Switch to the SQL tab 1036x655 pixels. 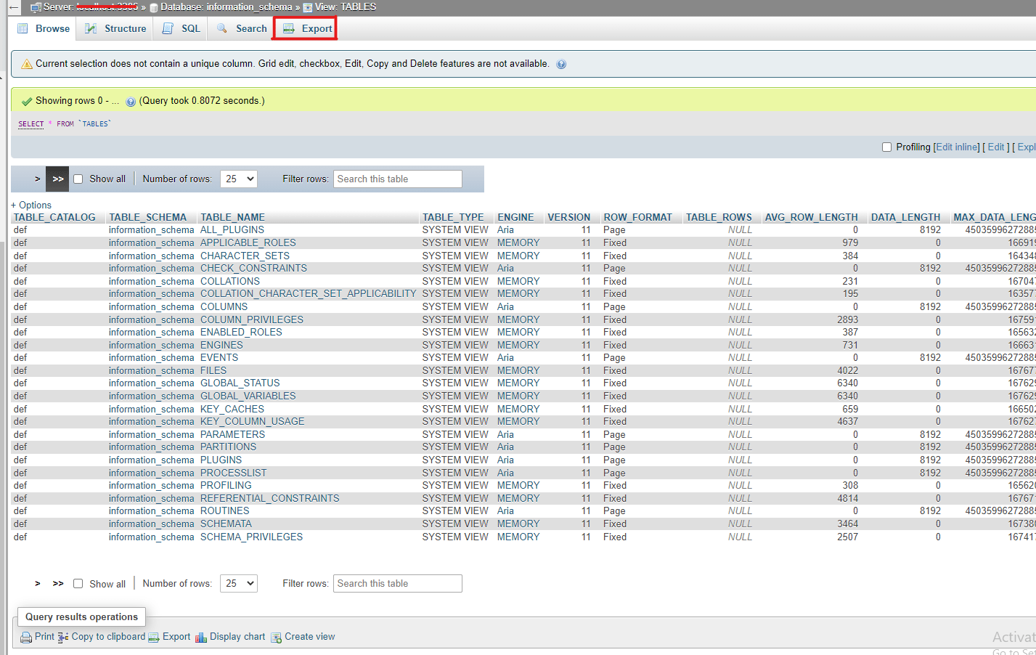190,28
